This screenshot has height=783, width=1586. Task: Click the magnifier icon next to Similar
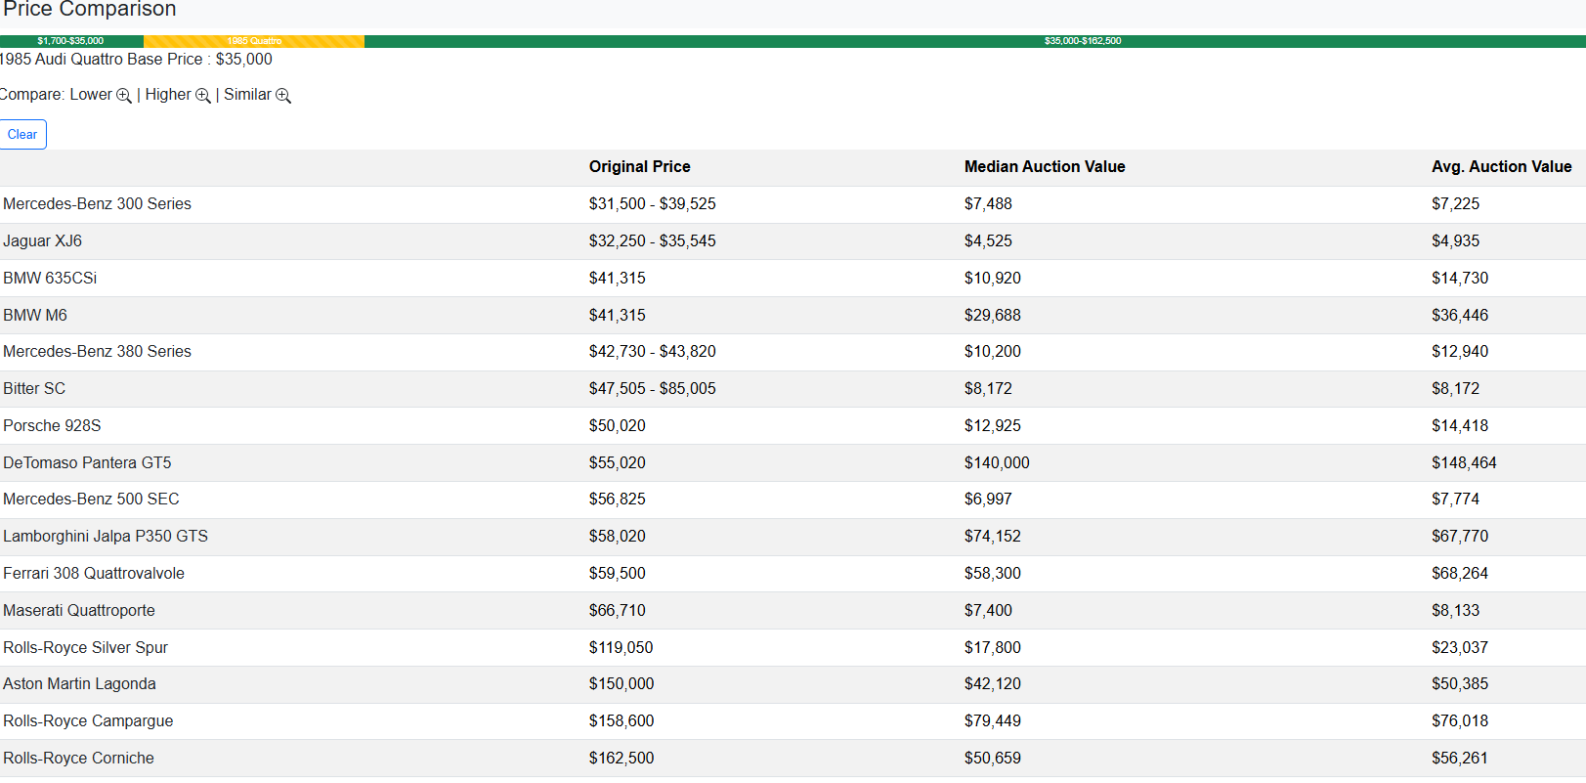click(283, 96)
